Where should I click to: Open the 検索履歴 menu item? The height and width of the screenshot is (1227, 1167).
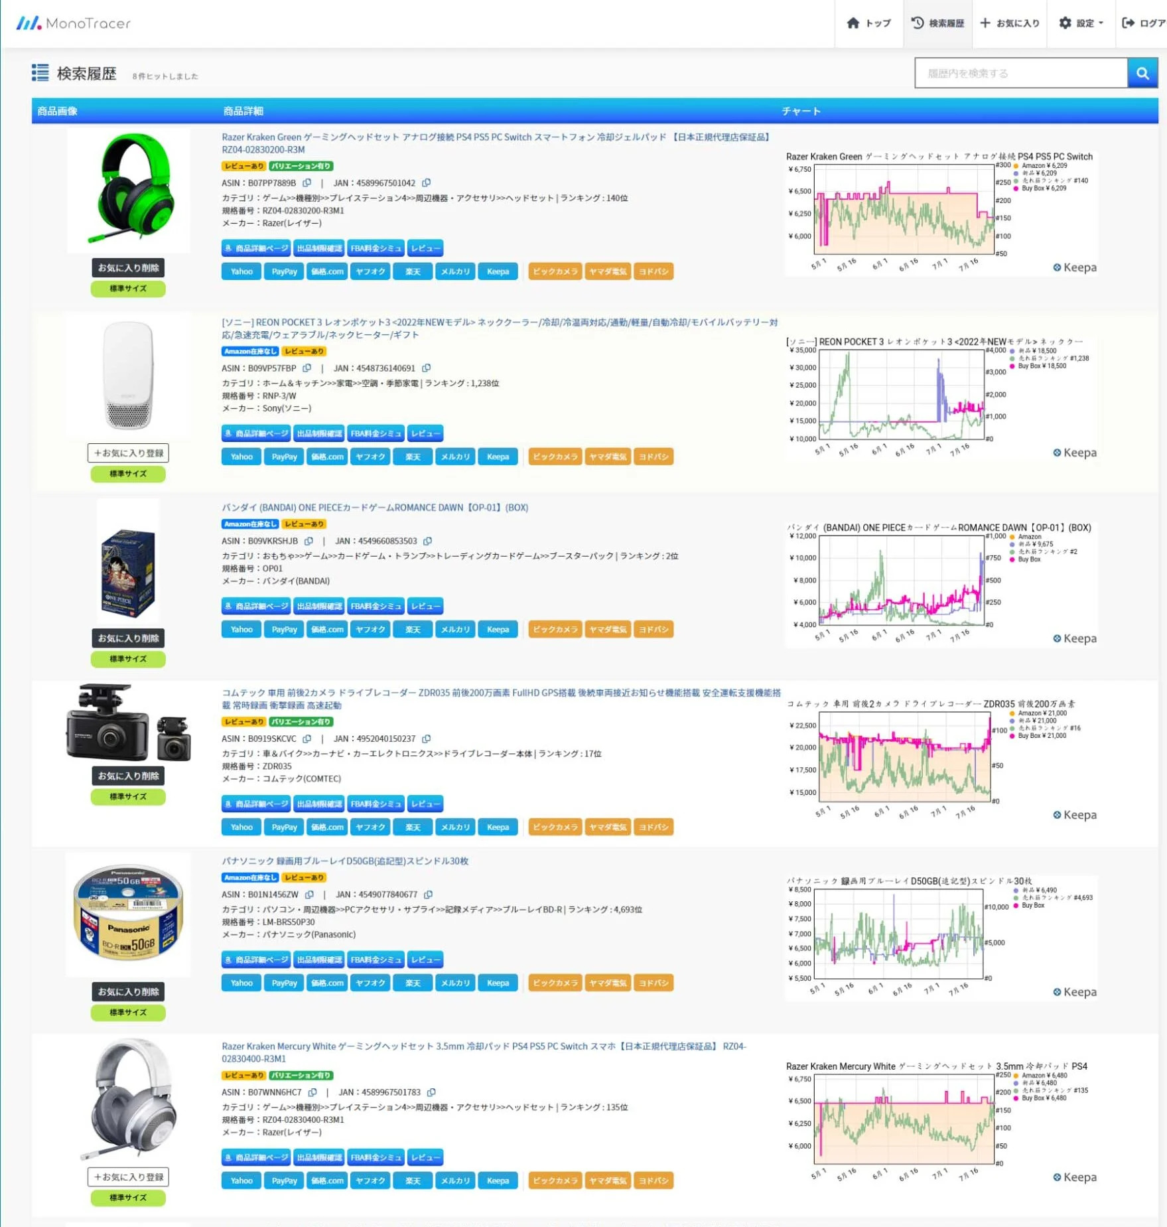click(x=937, y=23)
